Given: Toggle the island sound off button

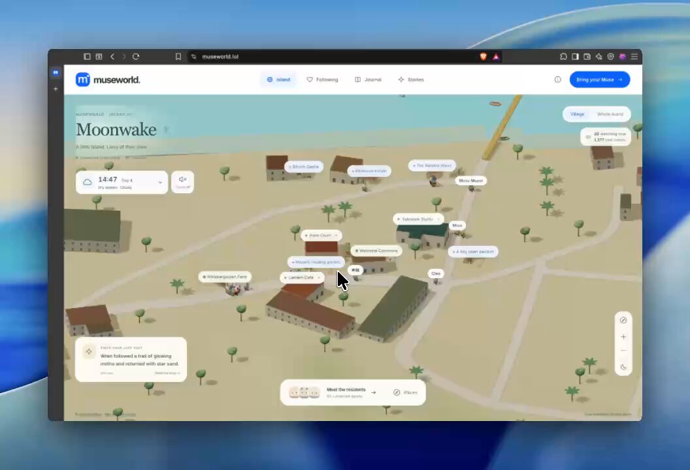Looking at the screenshot, I should 182,181.
